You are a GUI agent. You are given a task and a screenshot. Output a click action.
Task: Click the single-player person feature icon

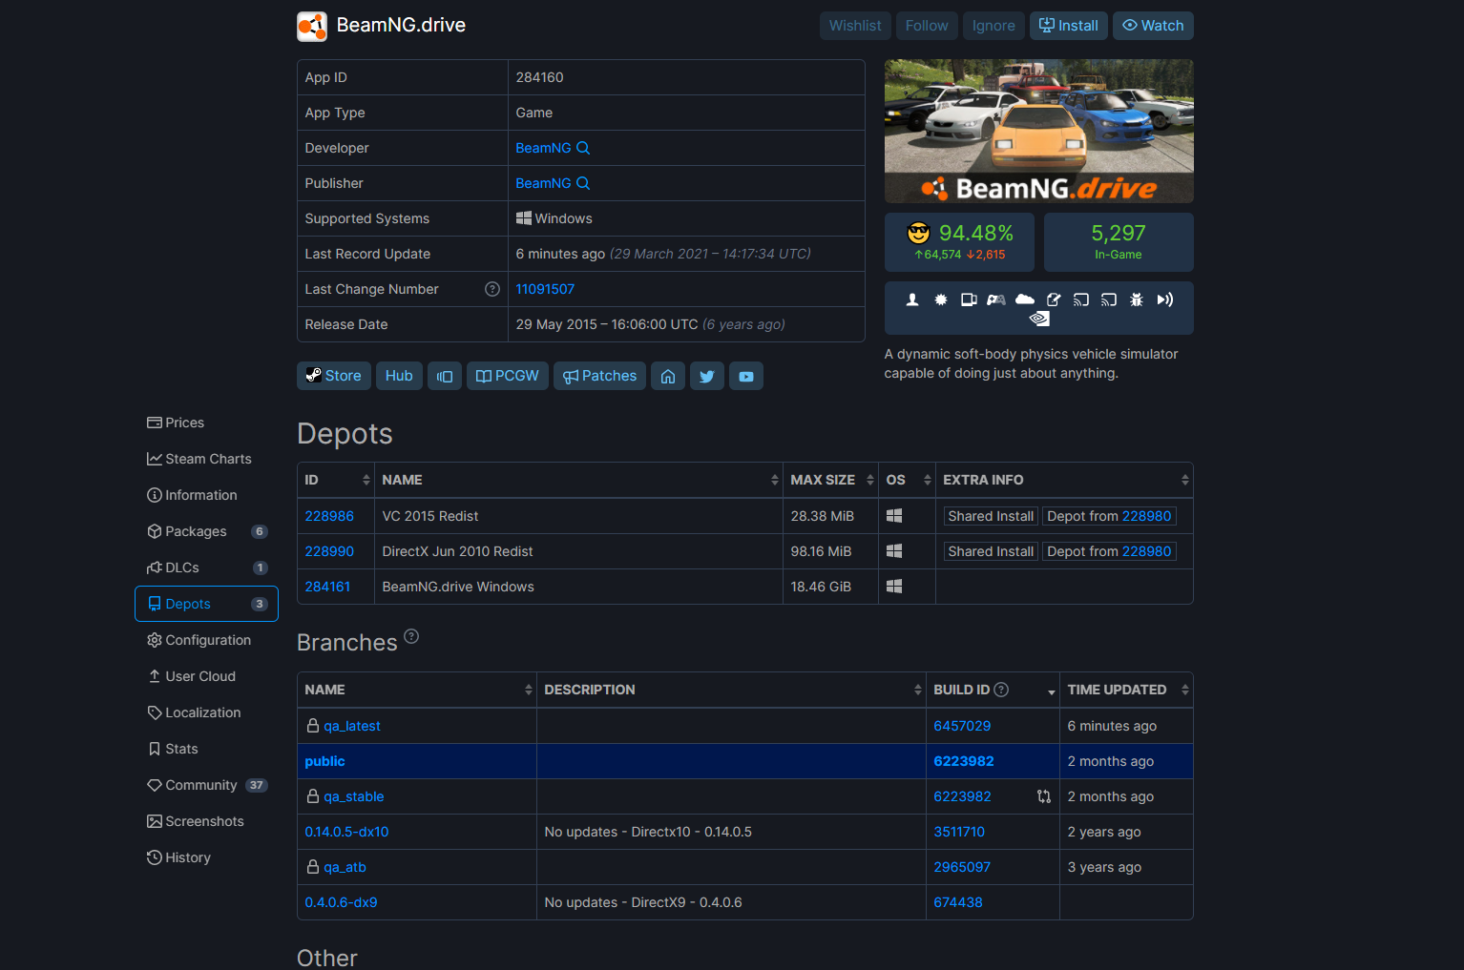(x=912, y=299)
